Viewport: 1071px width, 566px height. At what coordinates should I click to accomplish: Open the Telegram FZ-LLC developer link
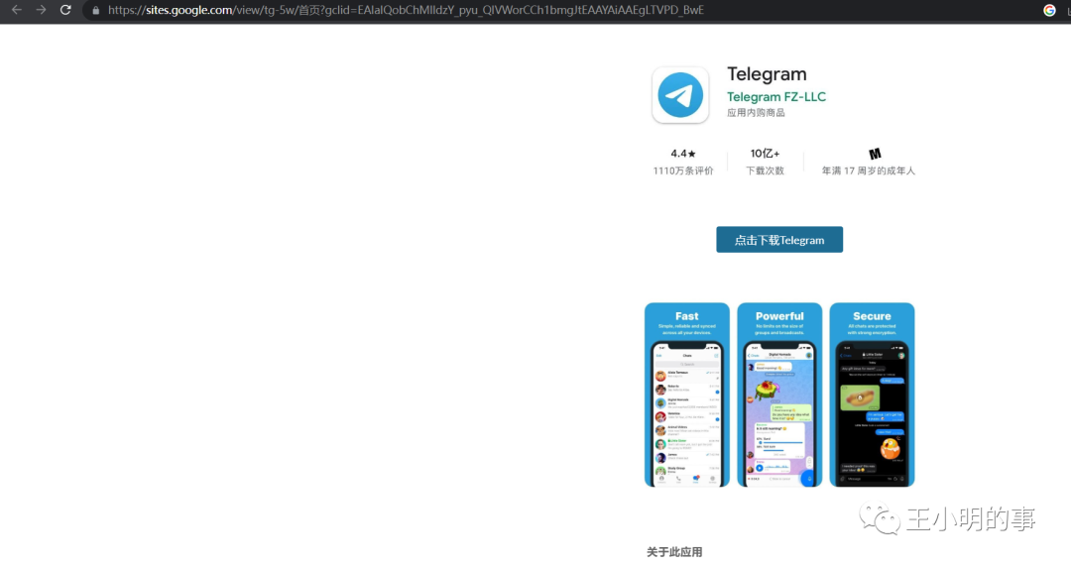click(x=775, y=97)
